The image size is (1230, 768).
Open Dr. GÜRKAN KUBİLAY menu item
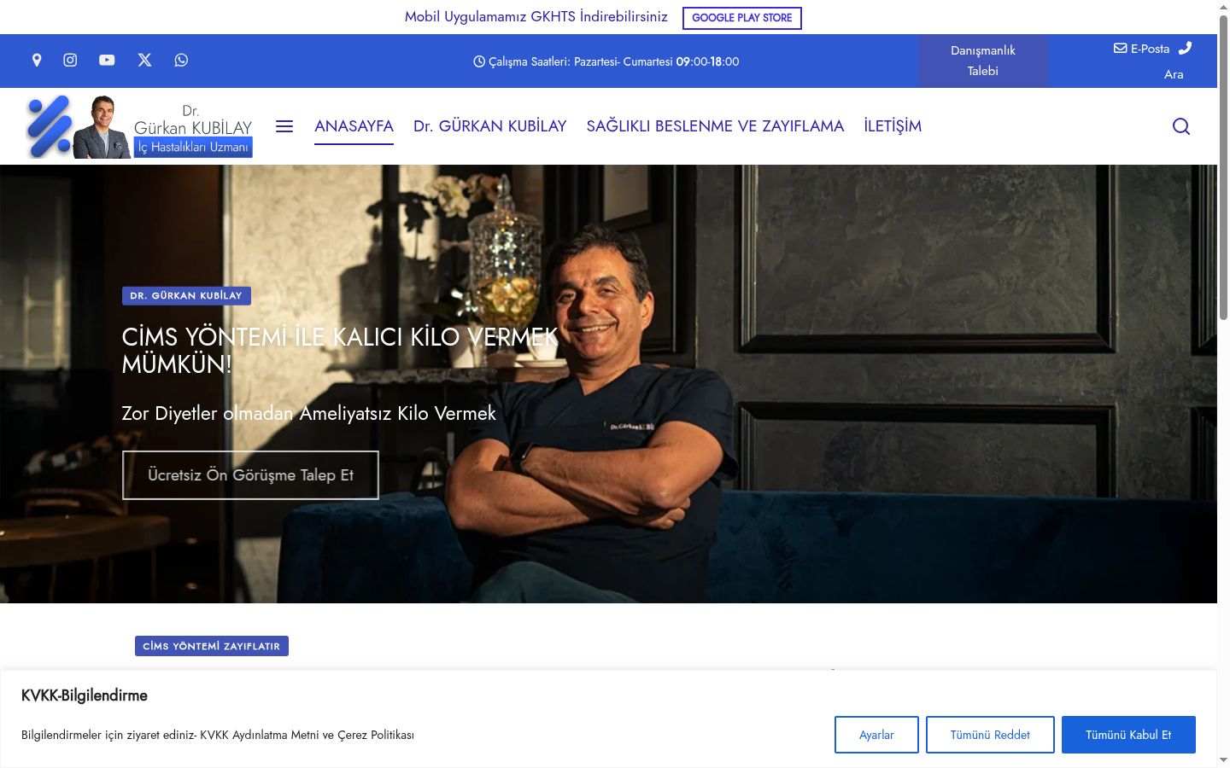[x=490, y=126]
